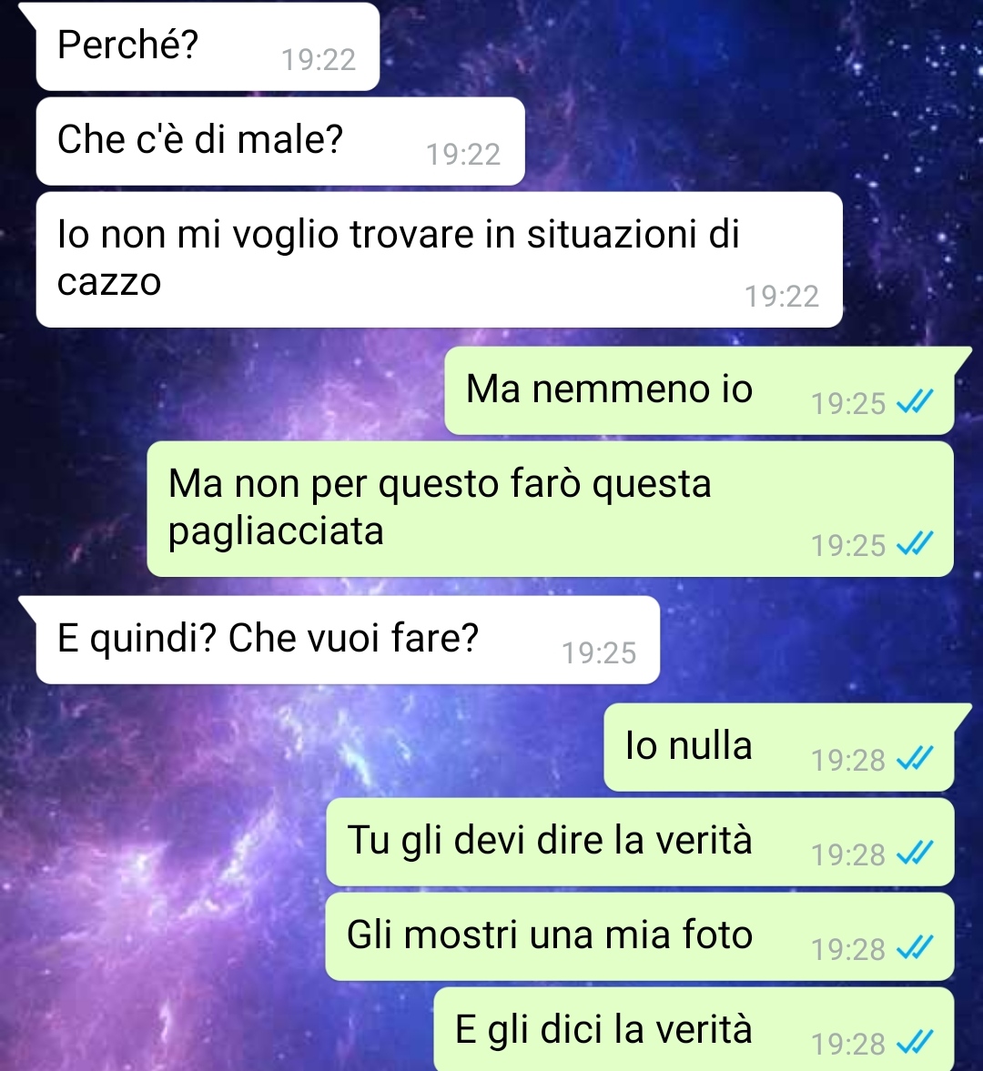
Task: Click the blue ticks on 'Gli mostri una mia foto'
Action: [x=914, y=949]
